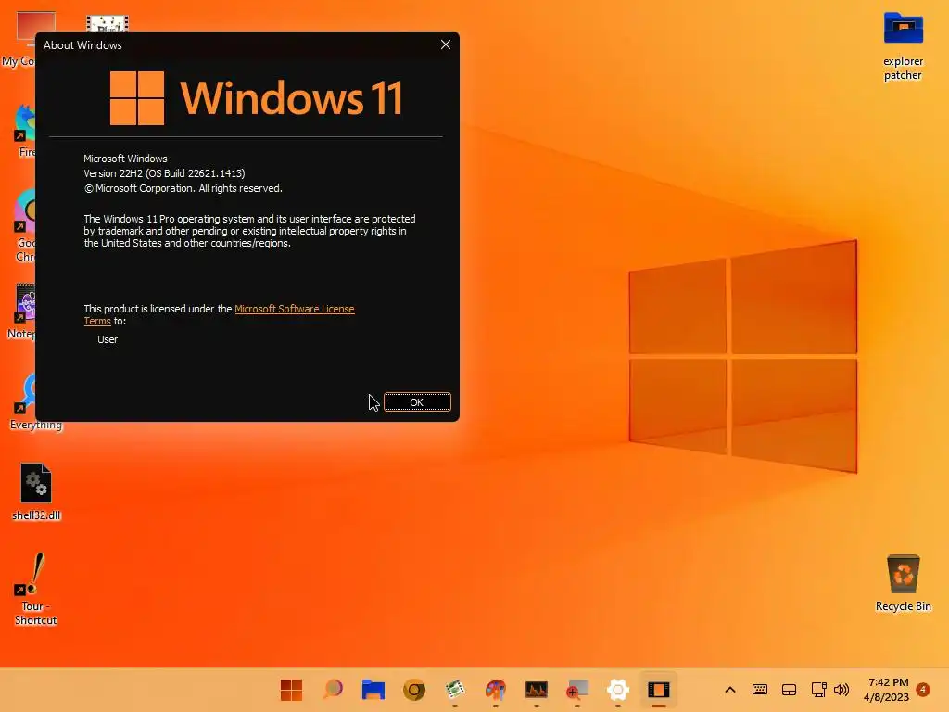Screen dimensions: 949x712
Task: Open the network tray icon
Action: [819, 690]
